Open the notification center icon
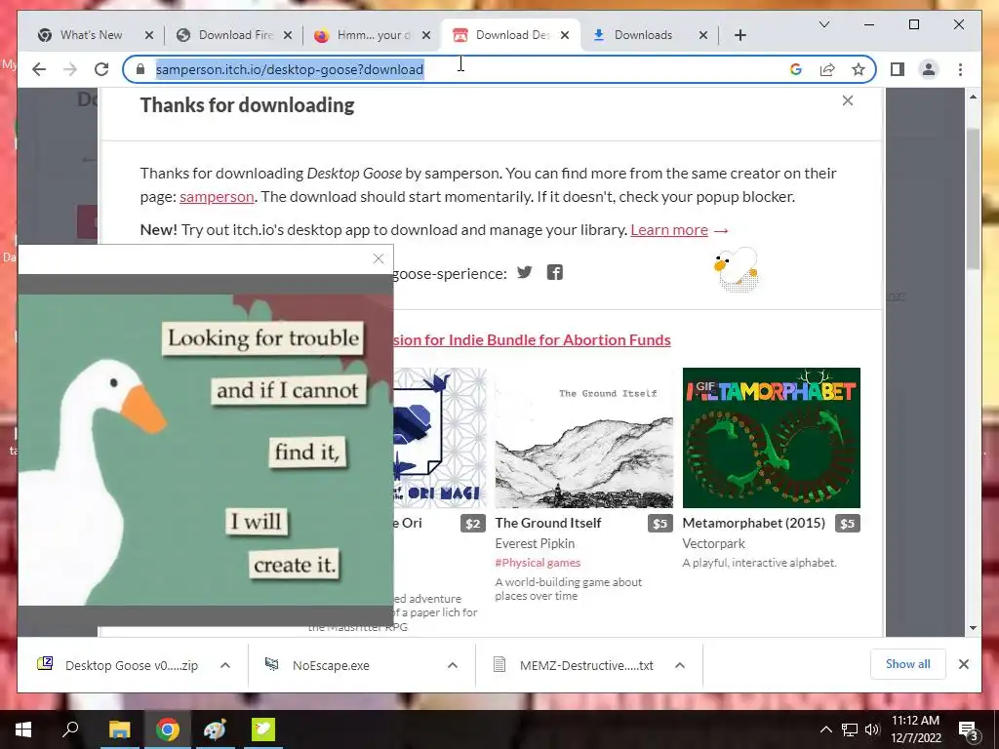The width and height of the screenshot is (999, 749). (x=969, y=730)
